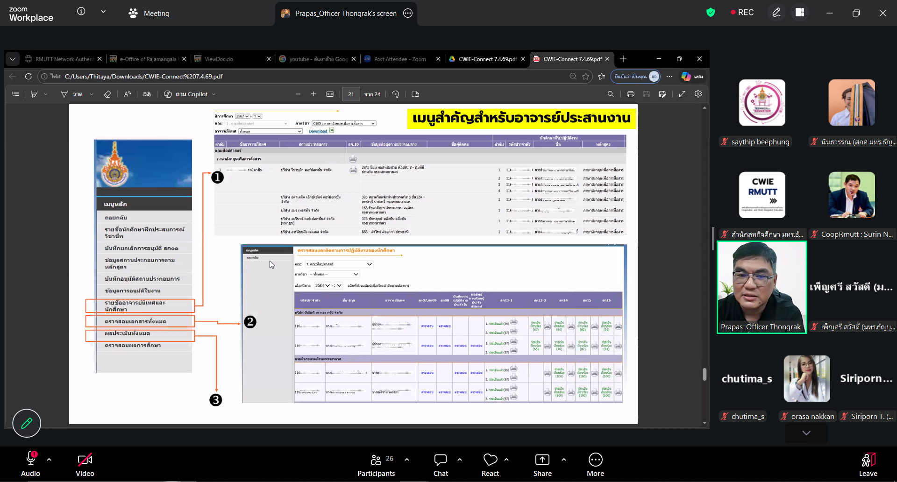Select Prapas_Officer Thongrak's video thumbnail

point(762,287)
